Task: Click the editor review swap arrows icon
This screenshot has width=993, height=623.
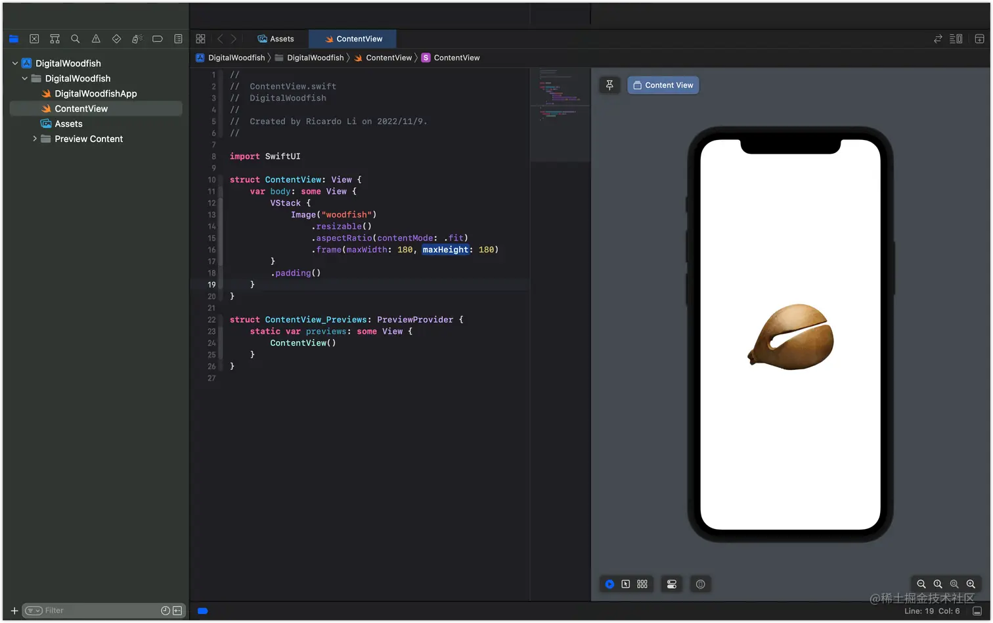Action: 938,39
